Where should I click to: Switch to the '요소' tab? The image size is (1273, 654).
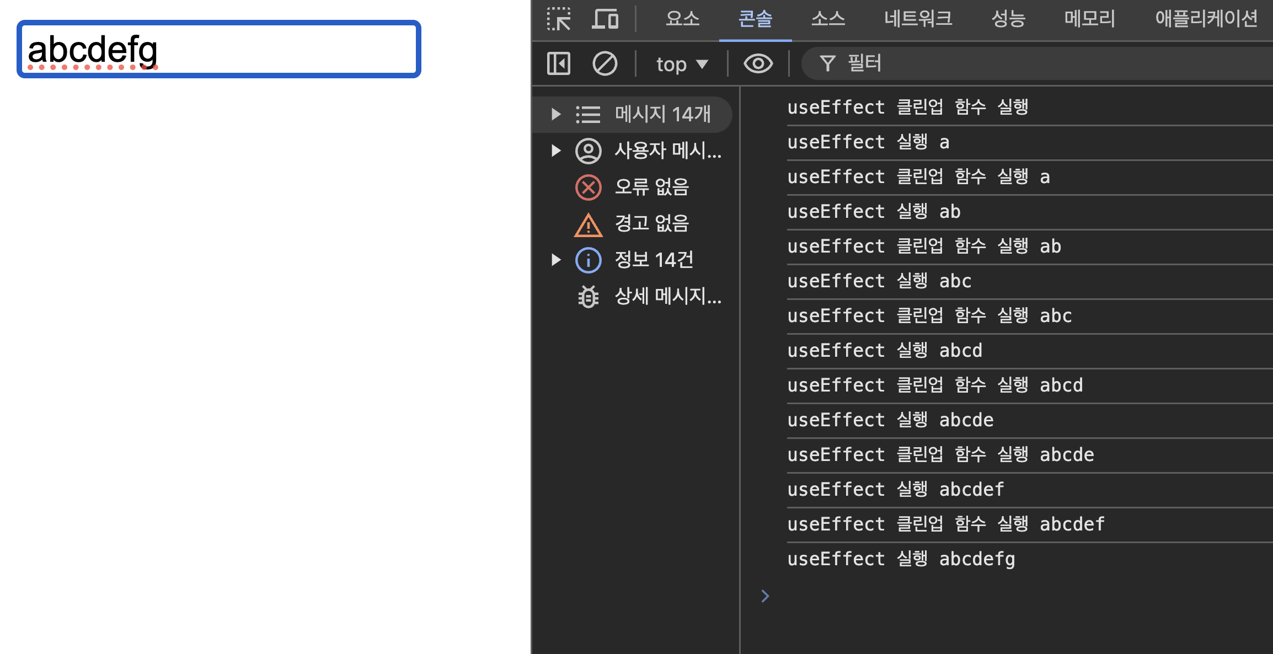click(682, 19)
